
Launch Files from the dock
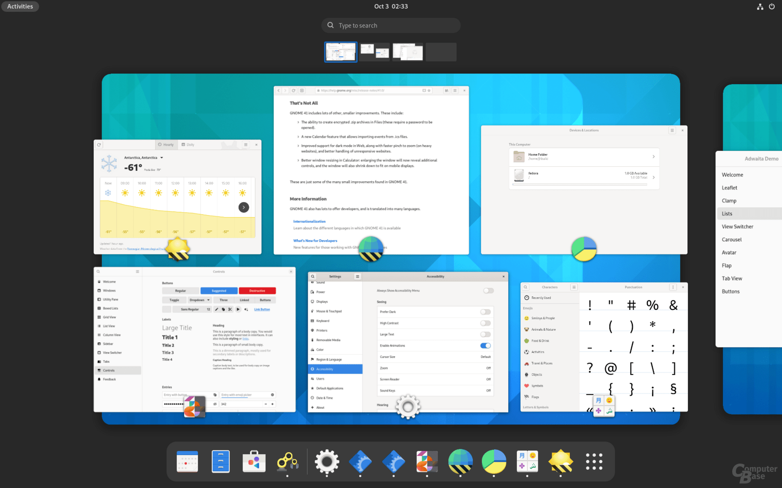(x=220, y=461)
